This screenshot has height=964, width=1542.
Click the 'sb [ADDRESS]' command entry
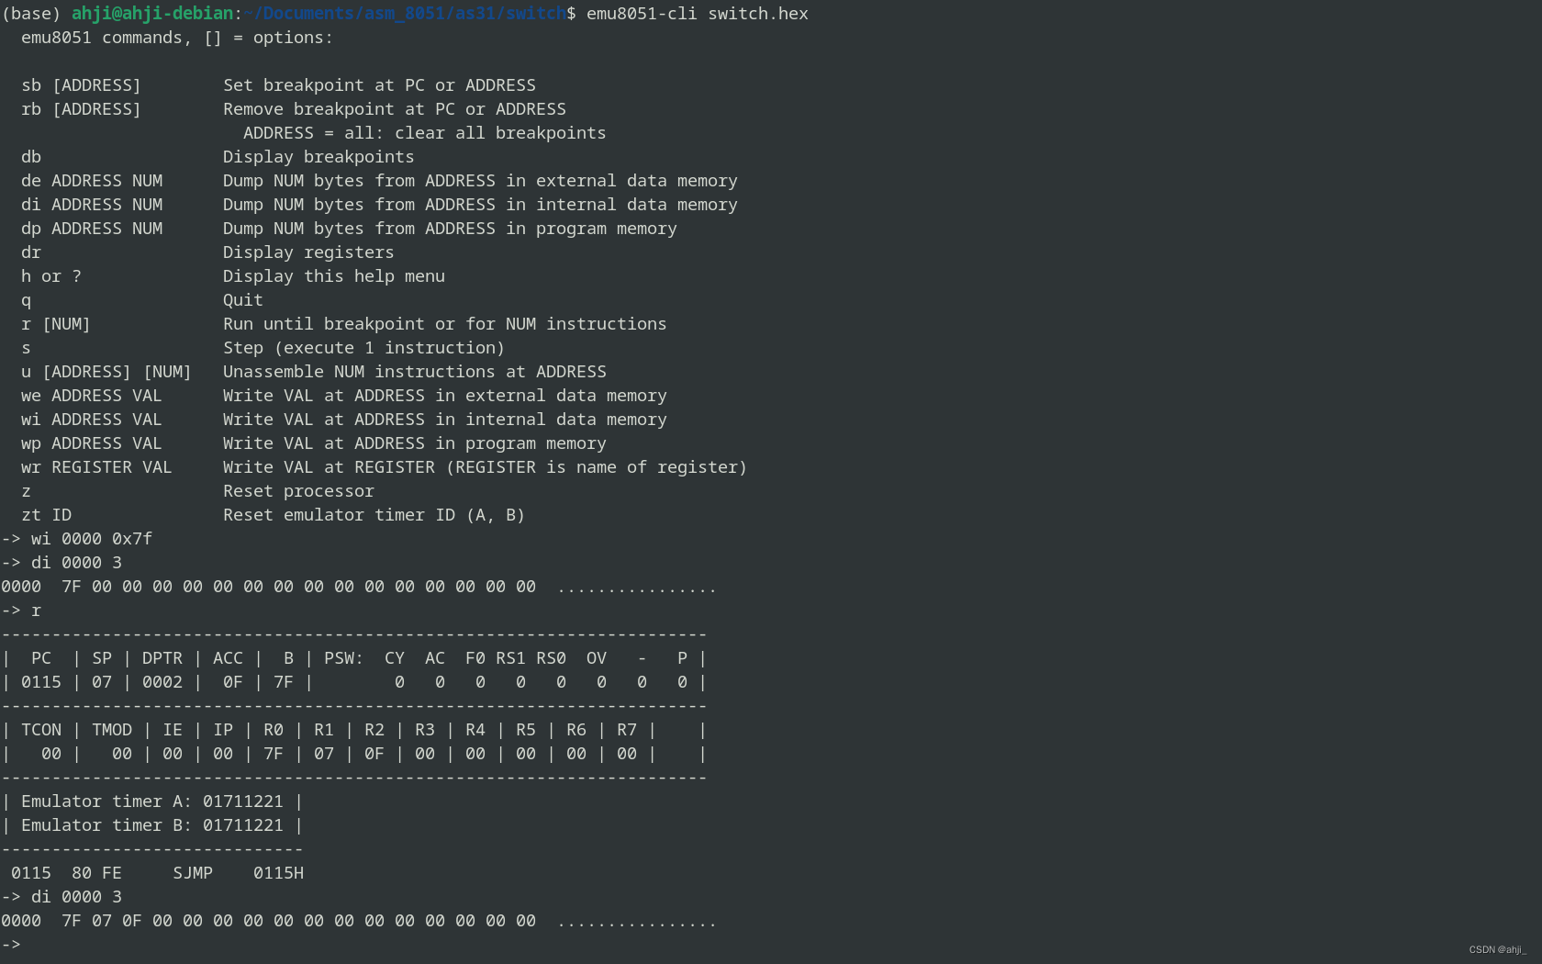pos(82,85)
